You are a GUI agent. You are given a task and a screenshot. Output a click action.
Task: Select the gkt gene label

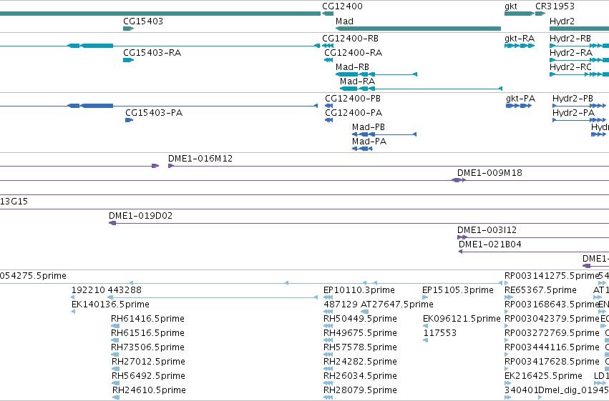[x=511, y=6]
